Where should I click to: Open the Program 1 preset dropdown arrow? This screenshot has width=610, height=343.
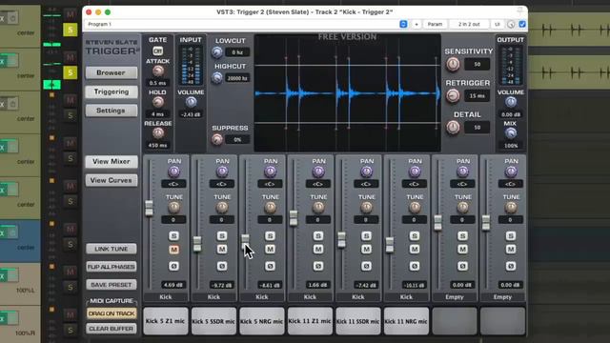point(403,24)
